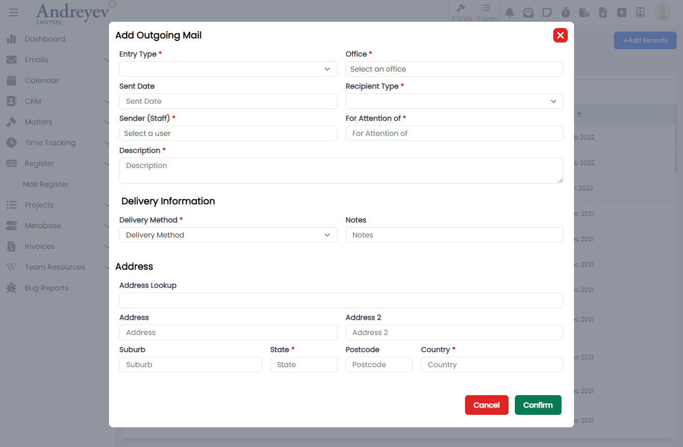This screenshot has width=683, height=447.
Task: Click the stopwatch timer icon
Action: coord(566,12)
